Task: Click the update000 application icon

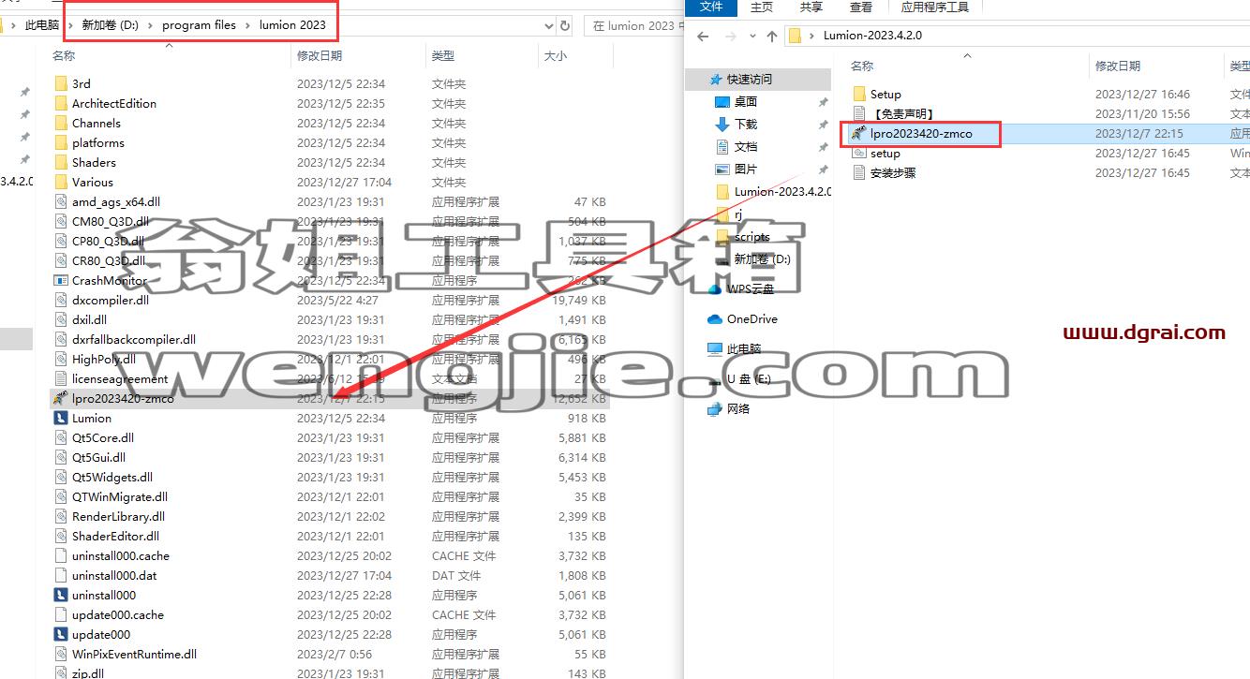Action: click(x=61, y=634)
